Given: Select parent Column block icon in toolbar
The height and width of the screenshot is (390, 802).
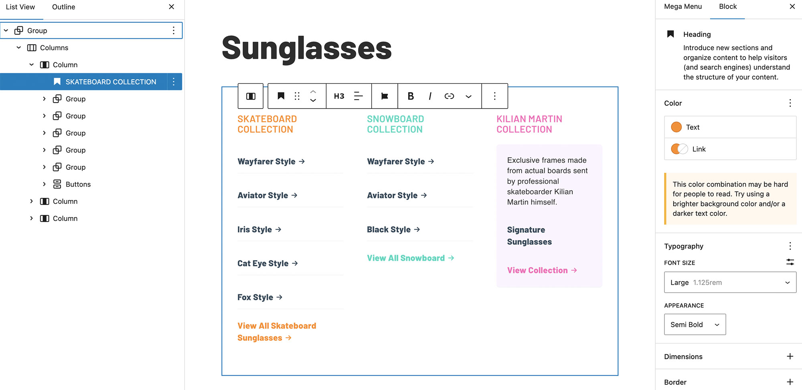Looking at the screenshot, I should [251, 96].
